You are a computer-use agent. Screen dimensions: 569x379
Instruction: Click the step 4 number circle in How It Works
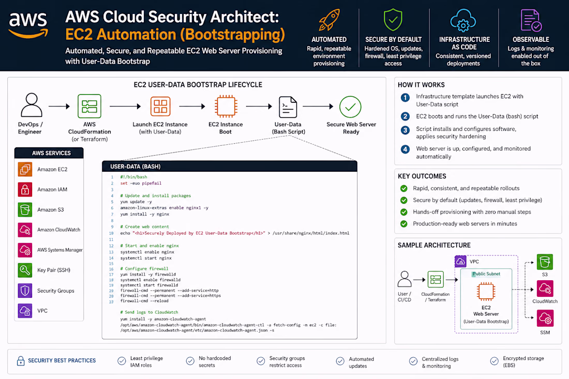click(405, 149)
